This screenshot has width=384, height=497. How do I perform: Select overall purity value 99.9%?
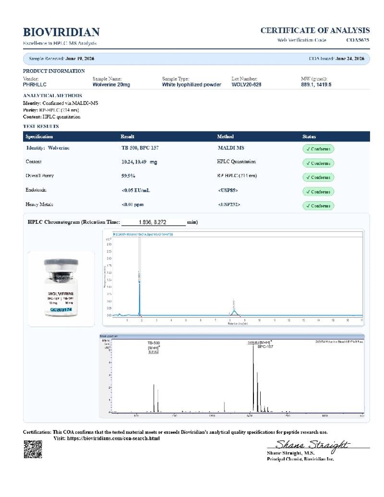click(128, 176)
